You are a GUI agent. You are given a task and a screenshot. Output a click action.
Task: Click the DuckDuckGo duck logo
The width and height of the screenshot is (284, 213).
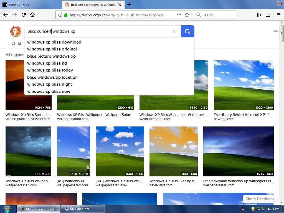coord(16,31)
